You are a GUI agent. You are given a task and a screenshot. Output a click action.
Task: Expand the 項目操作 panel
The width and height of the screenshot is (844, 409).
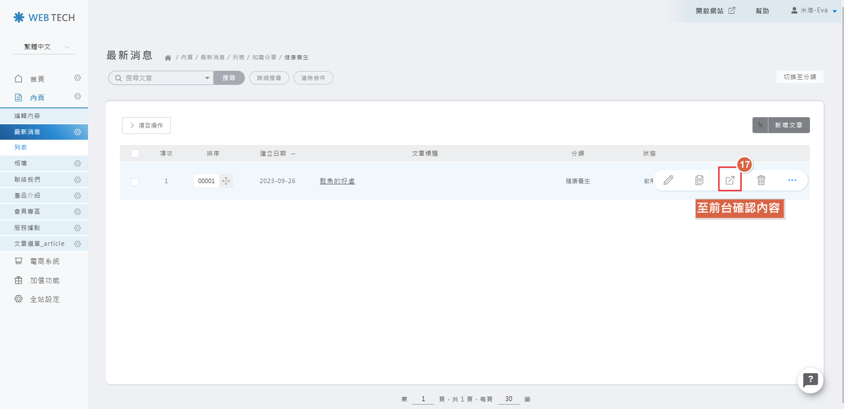[146, 126]
